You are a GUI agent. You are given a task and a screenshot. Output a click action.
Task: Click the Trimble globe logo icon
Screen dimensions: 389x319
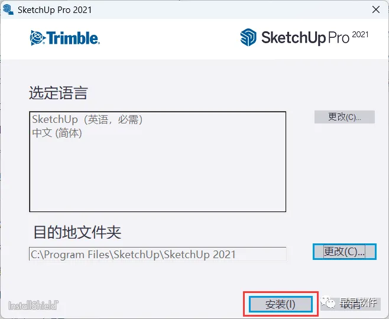[x=37, y=38]
